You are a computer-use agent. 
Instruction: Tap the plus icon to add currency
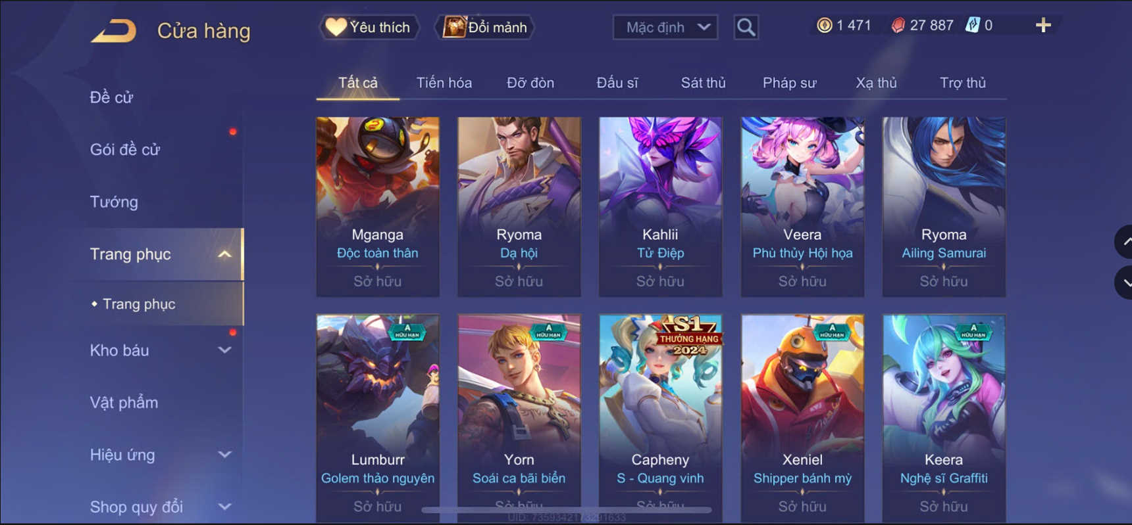coord(1043,26)
